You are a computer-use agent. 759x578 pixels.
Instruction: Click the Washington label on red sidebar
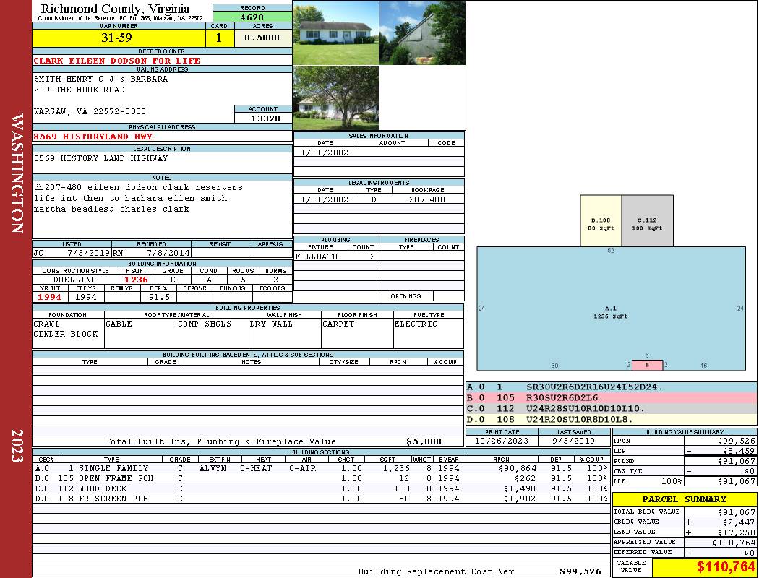(17, 173)
